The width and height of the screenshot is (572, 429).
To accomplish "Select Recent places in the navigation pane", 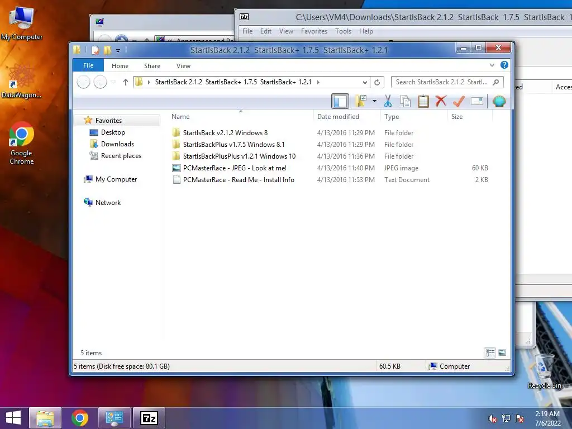I will (121, 156).
